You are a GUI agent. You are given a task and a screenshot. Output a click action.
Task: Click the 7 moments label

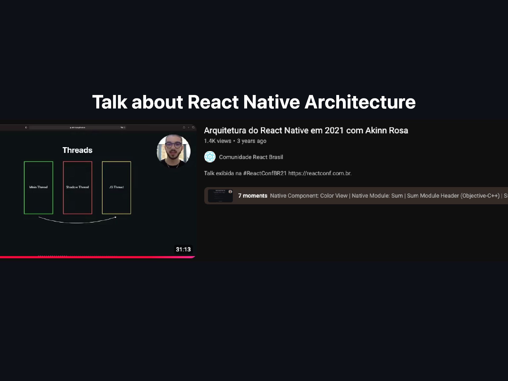(x=252, y=196)
